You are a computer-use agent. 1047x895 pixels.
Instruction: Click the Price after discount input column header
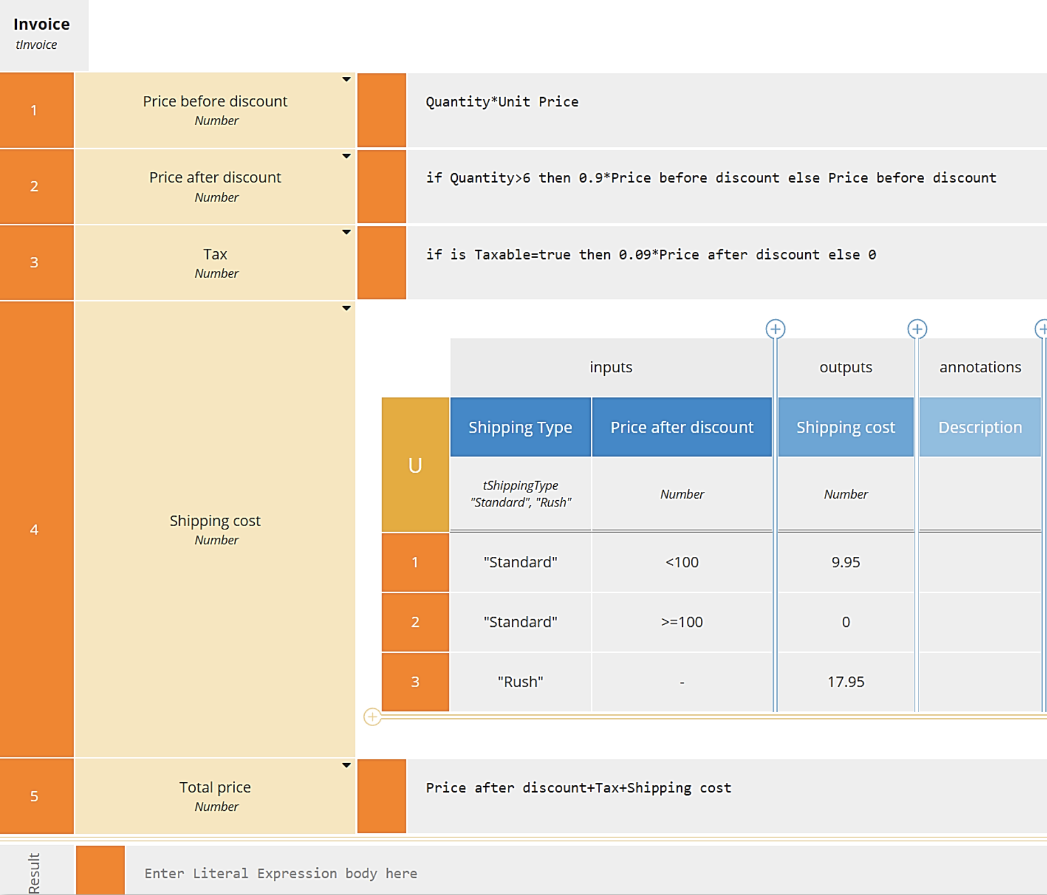(x=681, y=427)
